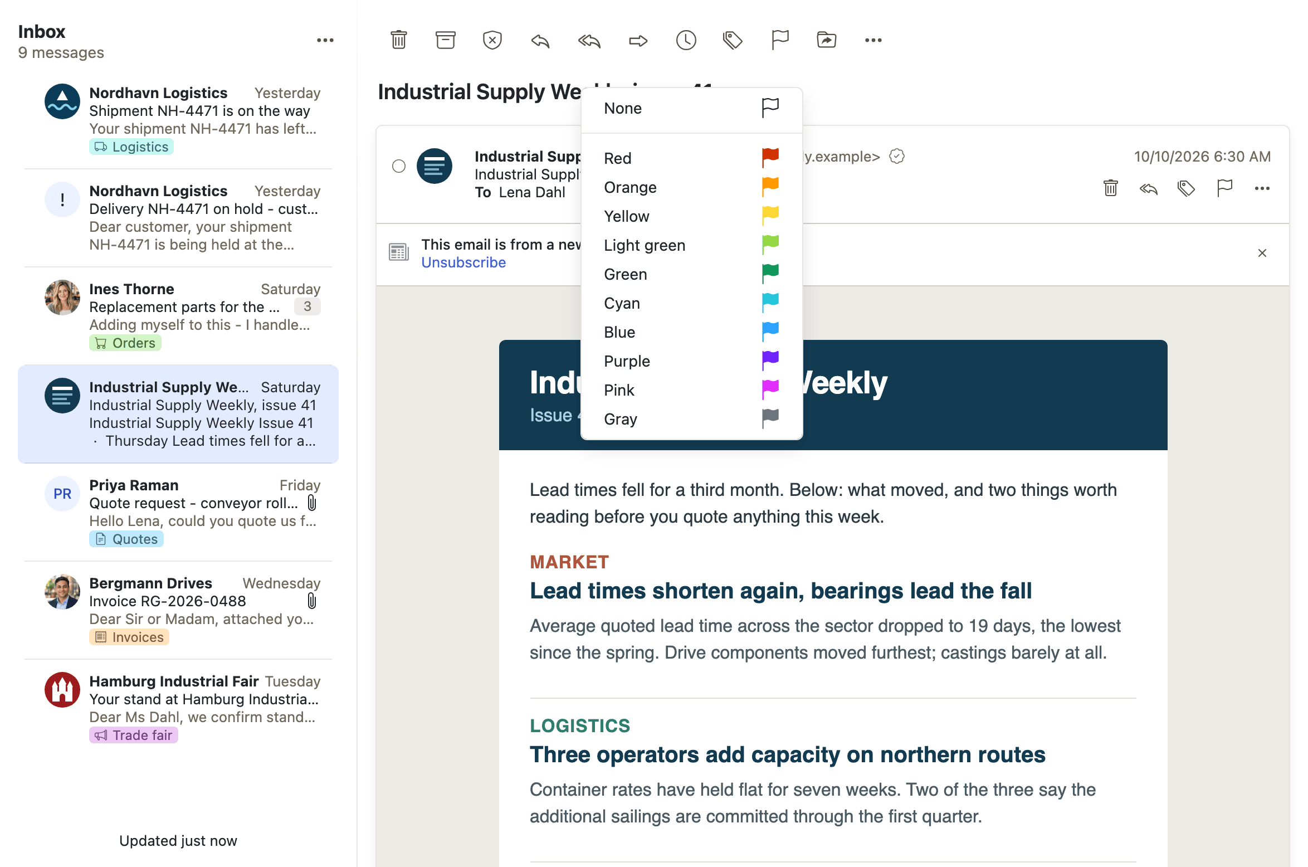The height and width of the screenshot is (867, 1308).
Task: Choose Orange flag option
Action: coord(692,187)
